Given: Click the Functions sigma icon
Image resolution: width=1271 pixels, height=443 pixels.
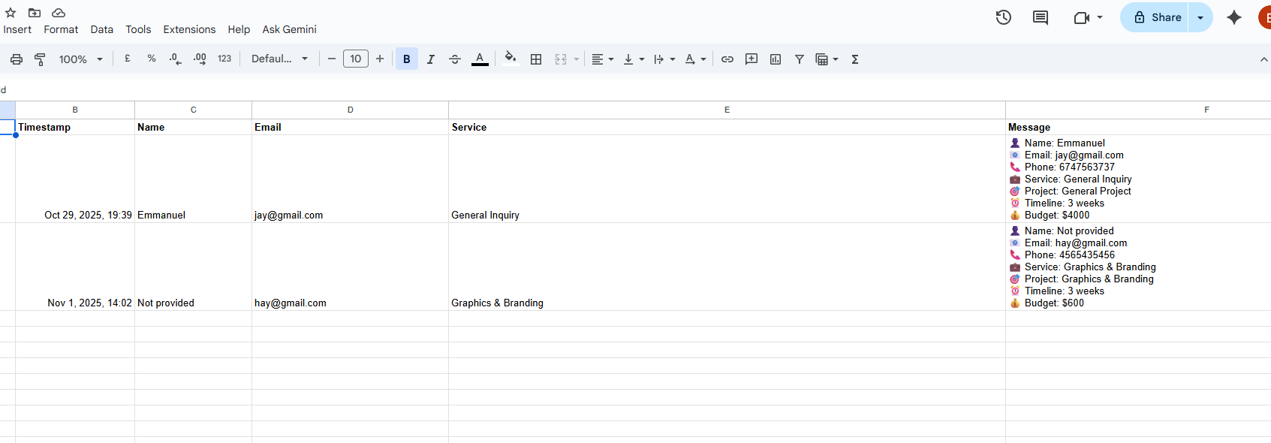Looking at the screenshot, I should coord(855,59).
